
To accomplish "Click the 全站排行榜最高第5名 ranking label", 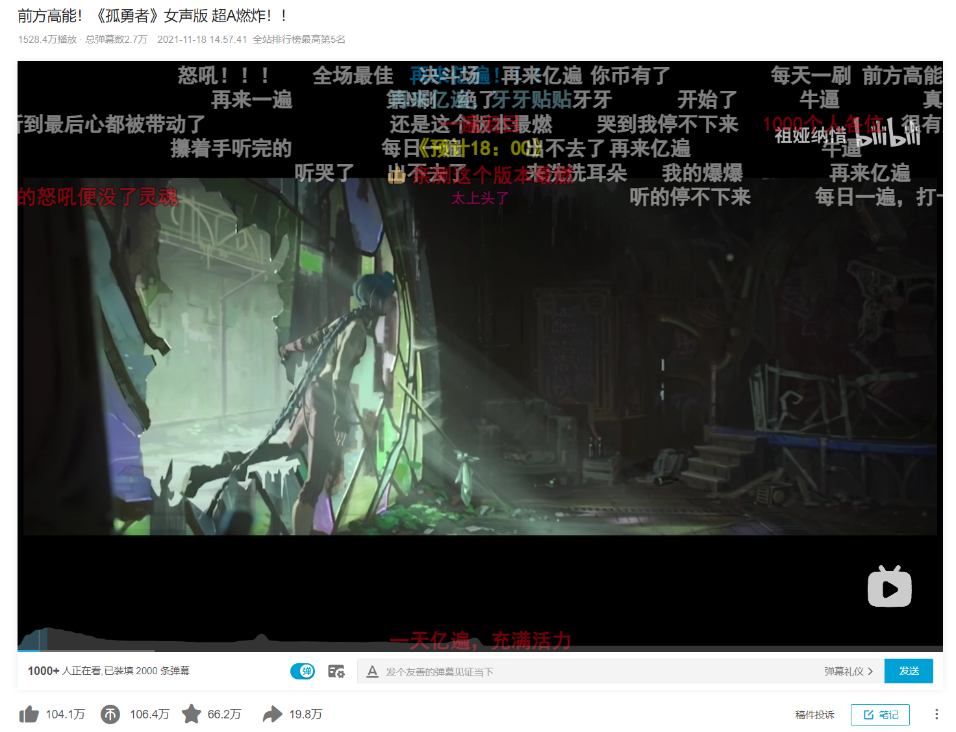I will click(299, 40).
